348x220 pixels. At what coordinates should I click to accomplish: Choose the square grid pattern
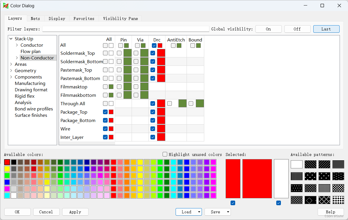pos(324,188)
